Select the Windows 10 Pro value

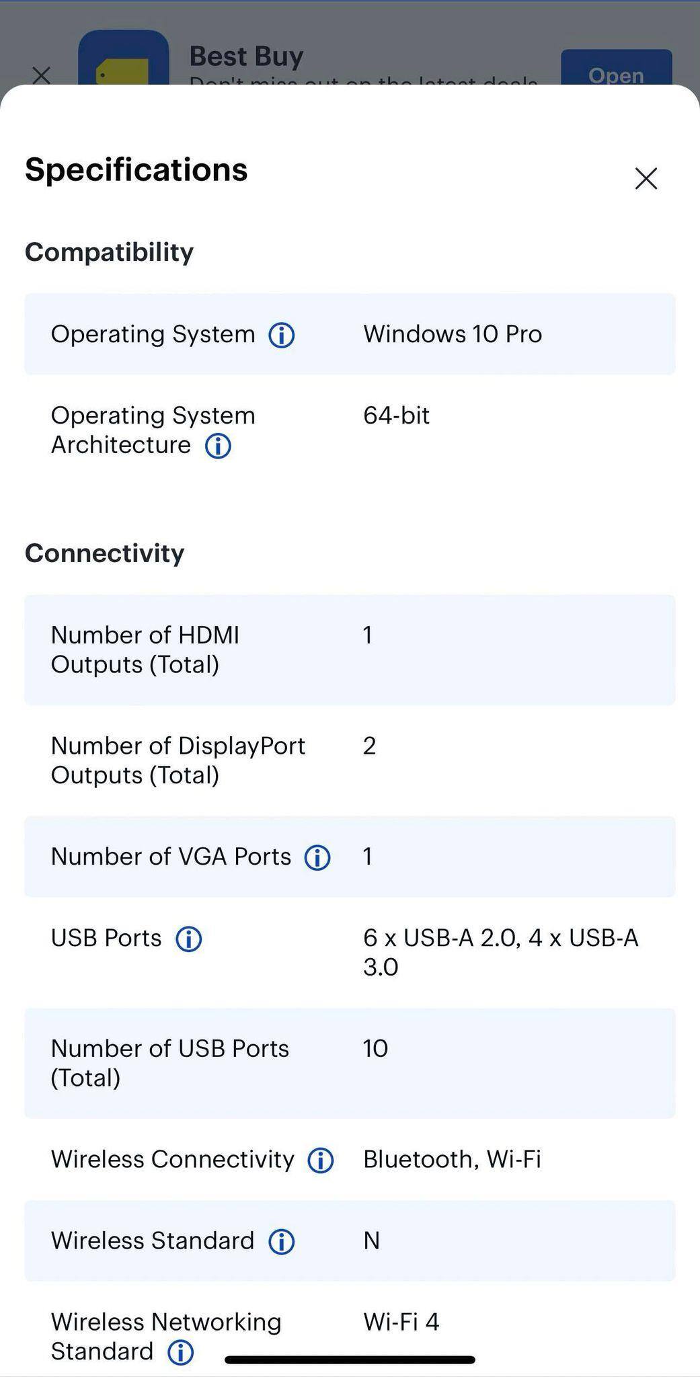pyautogui.click(x=452, y=334)
